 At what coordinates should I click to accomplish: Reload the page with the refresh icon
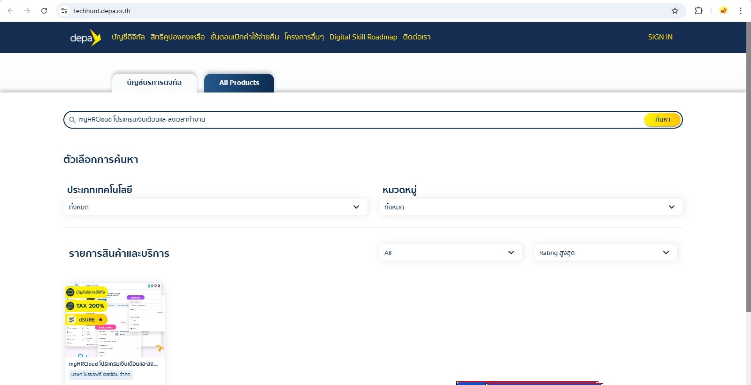pos(44,11)
